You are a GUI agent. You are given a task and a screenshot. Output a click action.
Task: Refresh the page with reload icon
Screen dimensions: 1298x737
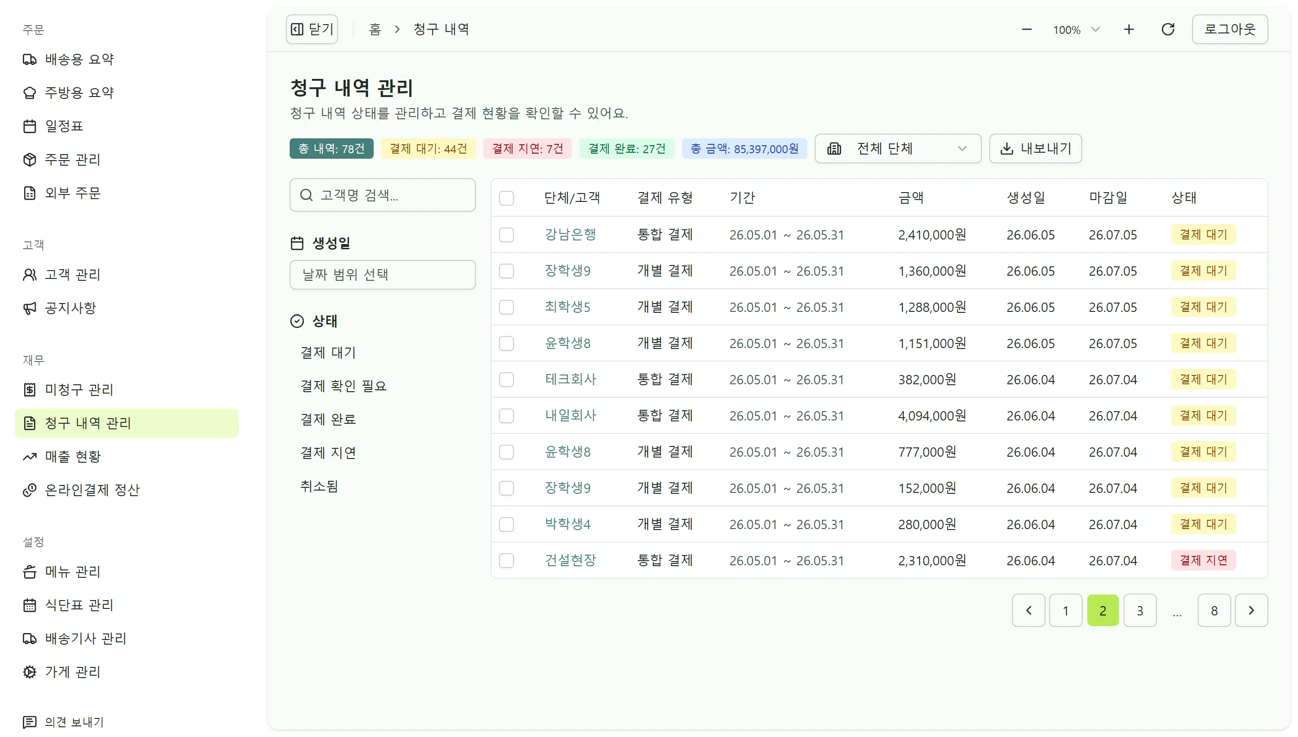pos(1168,29)
